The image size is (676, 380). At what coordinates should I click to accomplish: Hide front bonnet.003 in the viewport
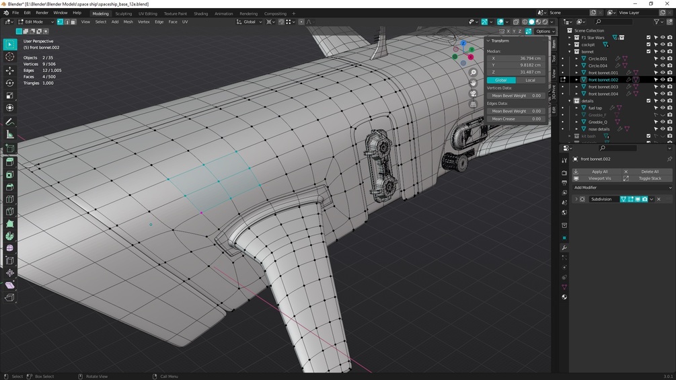663,87
